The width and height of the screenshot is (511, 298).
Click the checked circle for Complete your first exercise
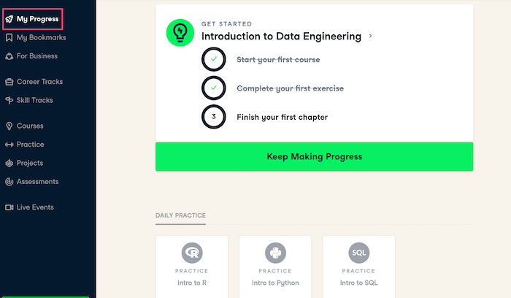point(213,88)
